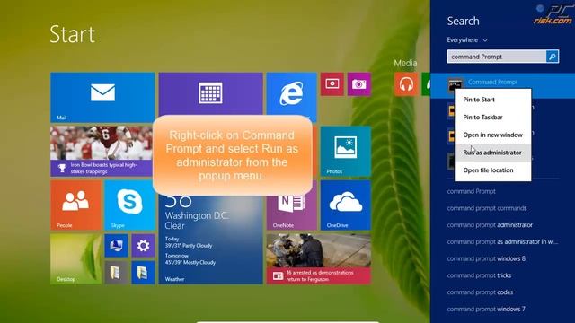575x323 pixels.
Task: Launch the Skype tile
Action: [x=129, y=205]
